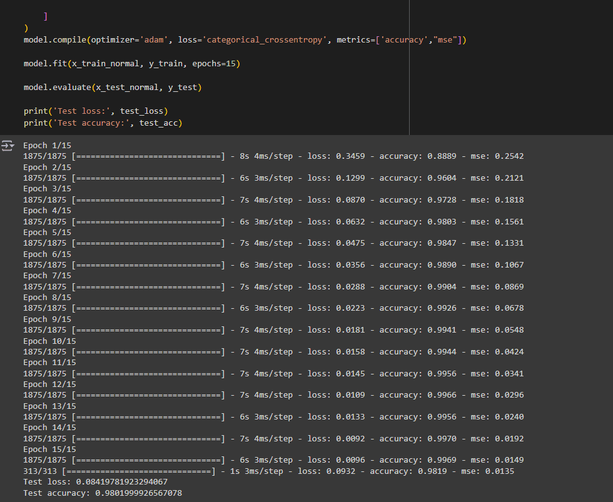Viewport: 613px width, 502px height.
Task: Click the output row with accuracy: 0.9890
Action: (x=273, y=265)
